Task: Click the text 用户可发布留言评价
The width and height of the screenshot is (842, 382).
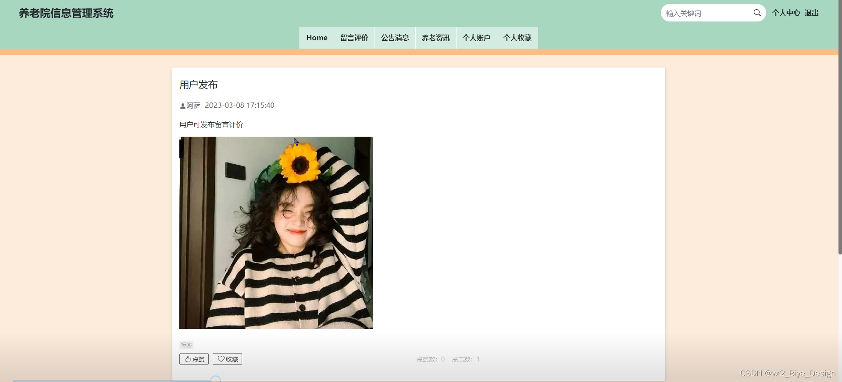Action: 211,125
